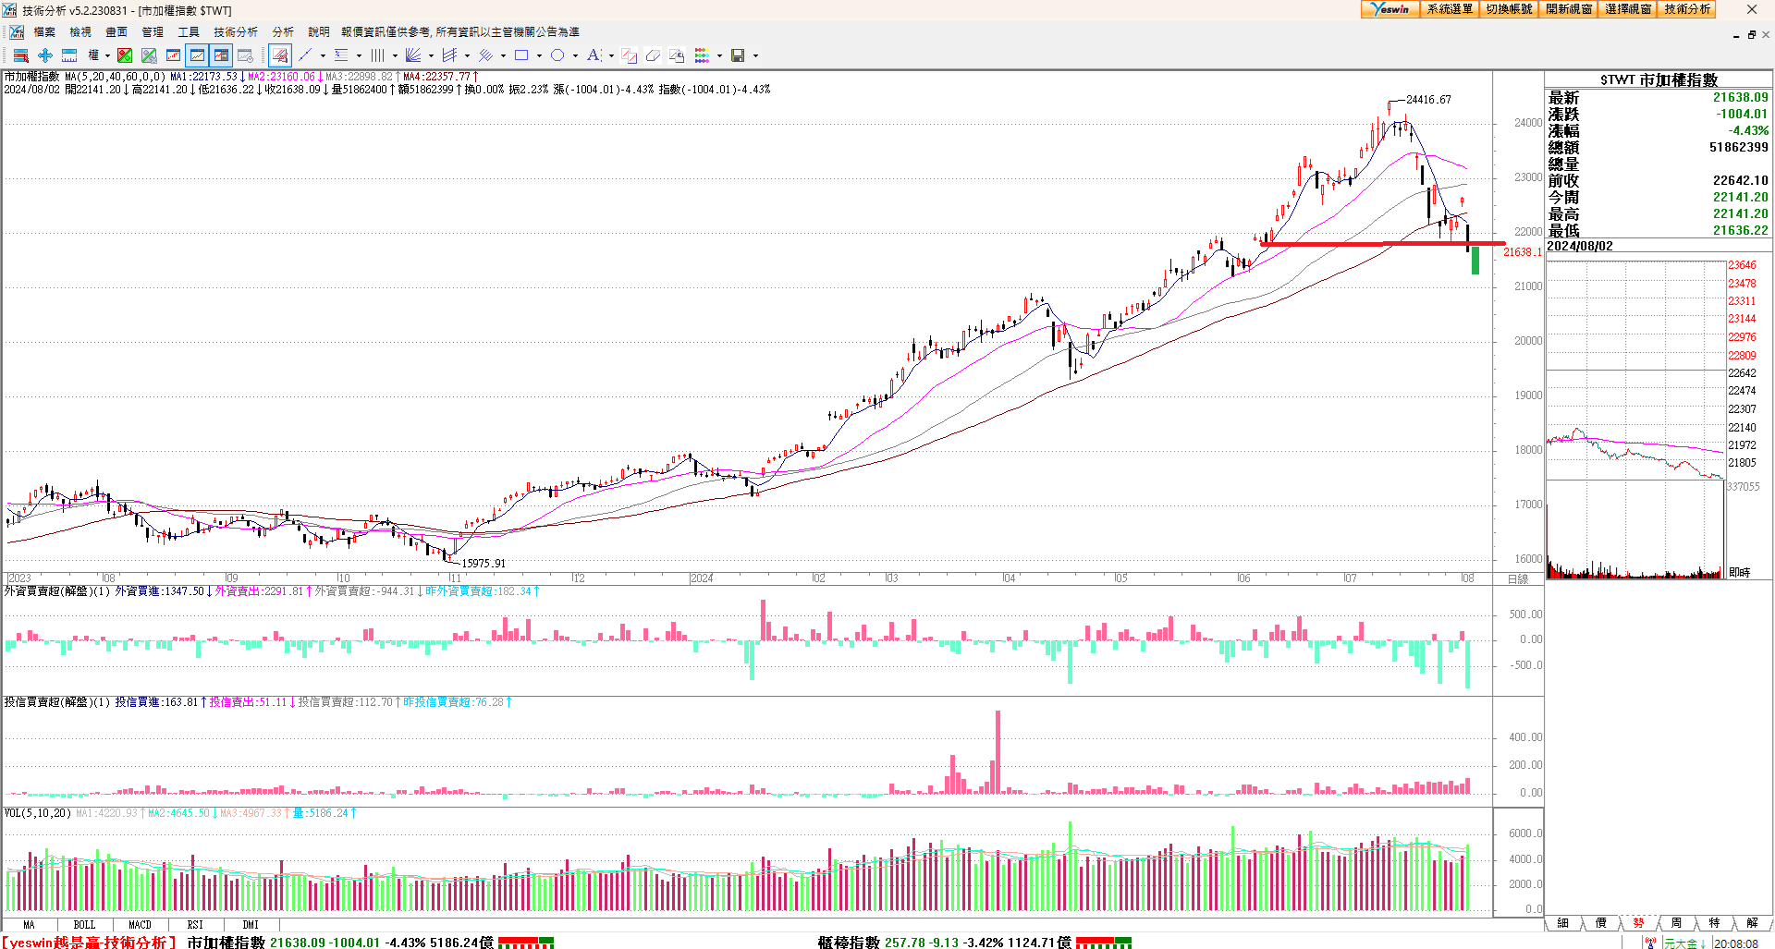The image size is (1775, 949).
Task: Toggle the drawing mode pencil icon
Action: click(280, 55)
